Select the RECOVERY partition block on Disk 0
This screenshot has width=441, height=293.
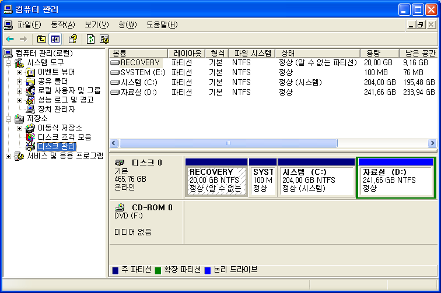(216, 178)
